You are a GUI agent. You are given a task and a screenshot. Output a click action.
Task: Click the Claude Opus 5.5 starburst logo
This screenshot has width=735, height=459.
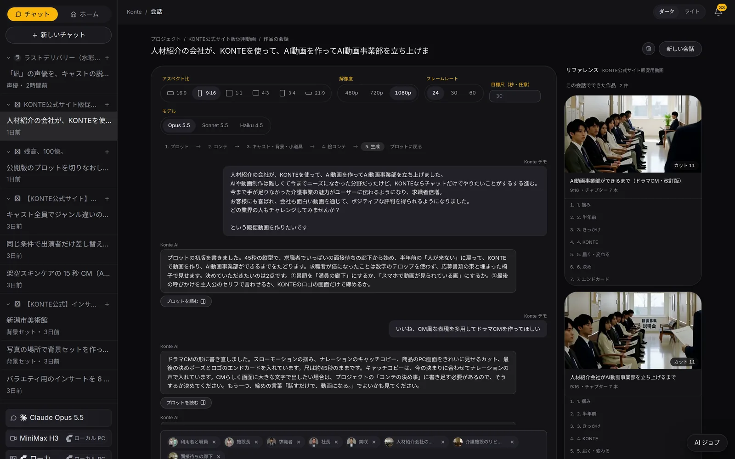point(23,418)
